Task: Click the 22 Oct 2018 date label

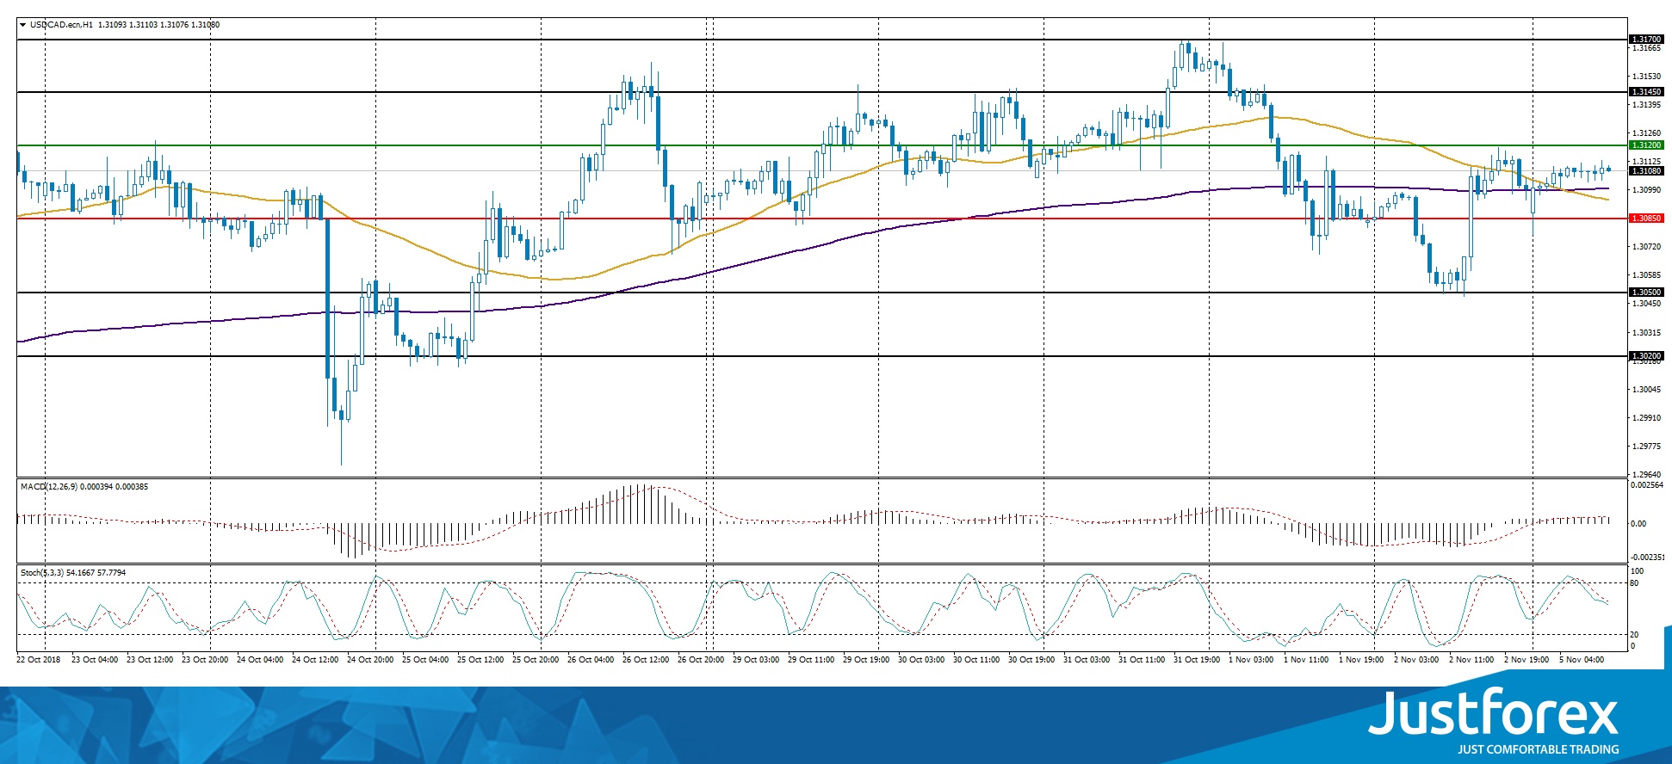Action: click(x=39, y=660)
